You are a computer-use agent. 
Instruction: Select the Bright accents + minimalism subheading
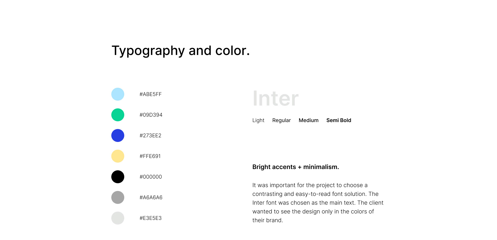296,167
